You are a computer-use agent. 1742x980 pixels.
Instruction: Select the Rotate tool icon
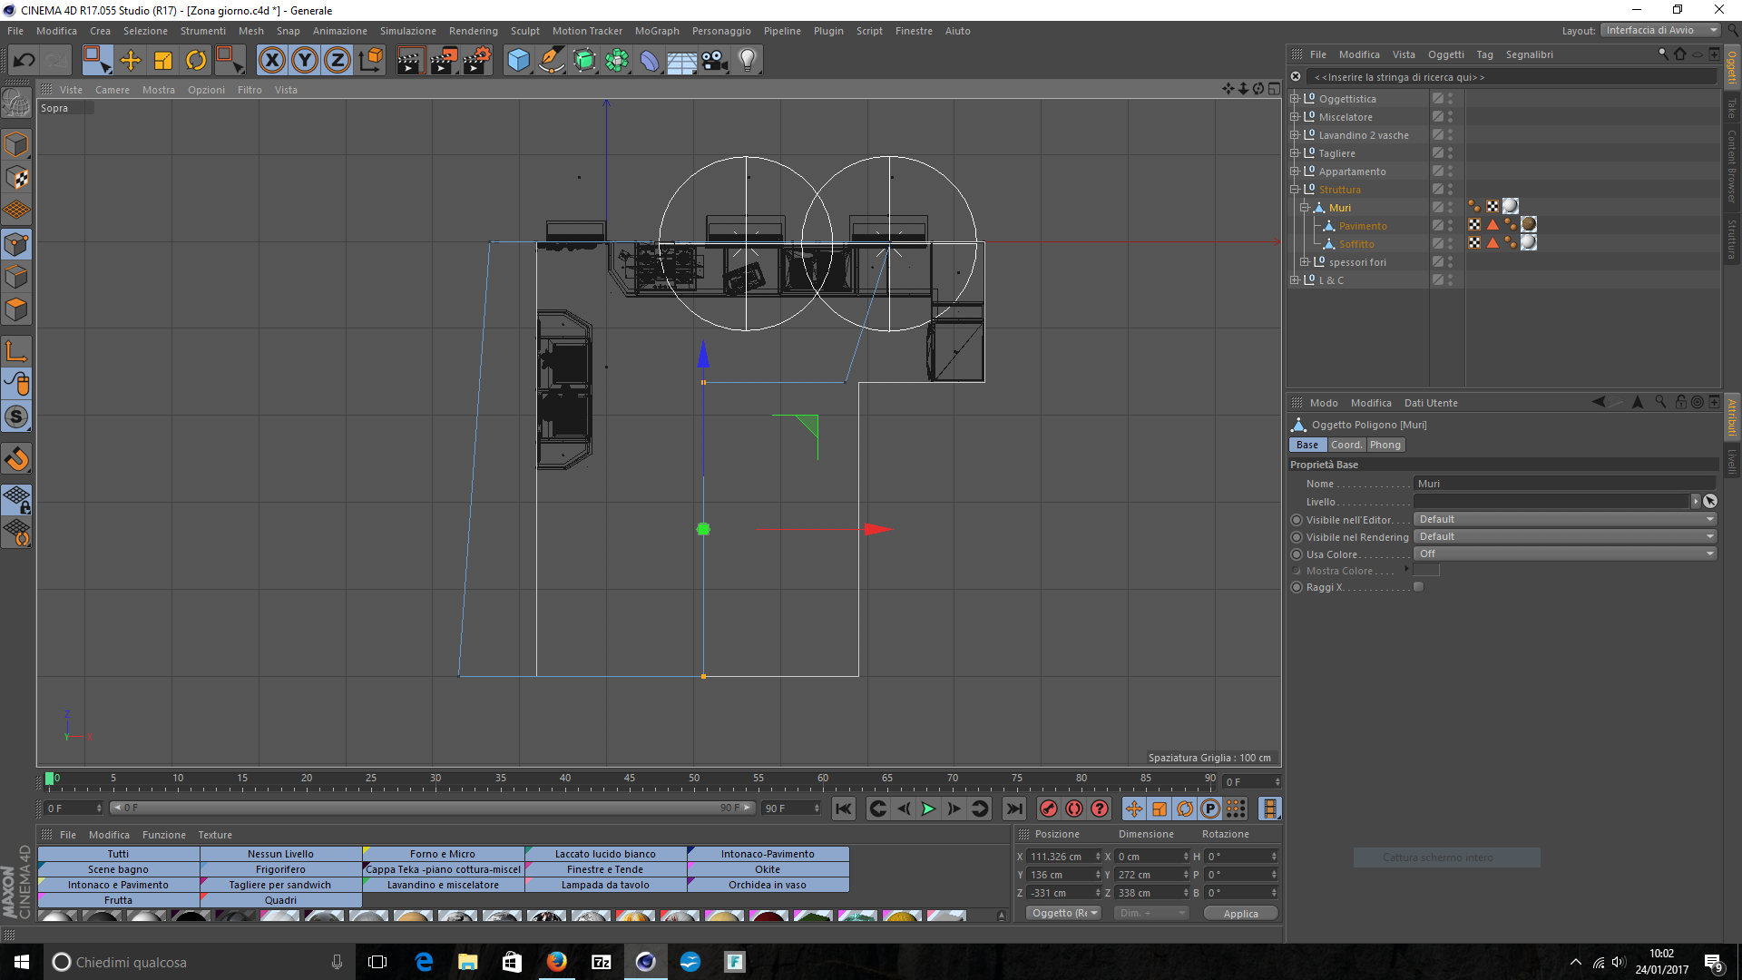click(x=196, y=61)
